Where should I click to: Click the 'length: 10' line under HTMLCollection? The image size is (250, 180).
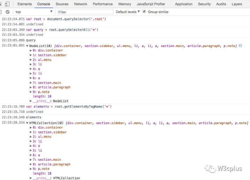[x=42, y=174]
